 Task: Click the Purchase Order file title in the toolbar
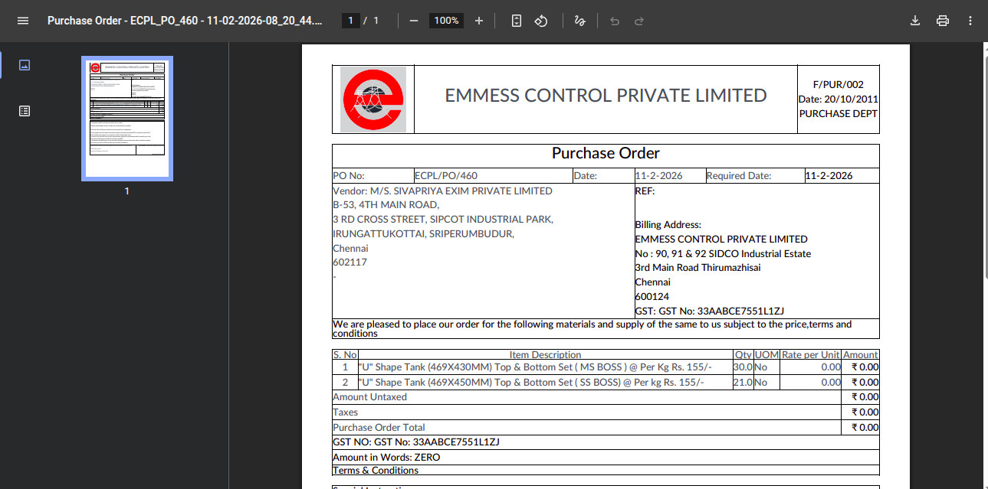pyautogui.click(x=185, y=21)
